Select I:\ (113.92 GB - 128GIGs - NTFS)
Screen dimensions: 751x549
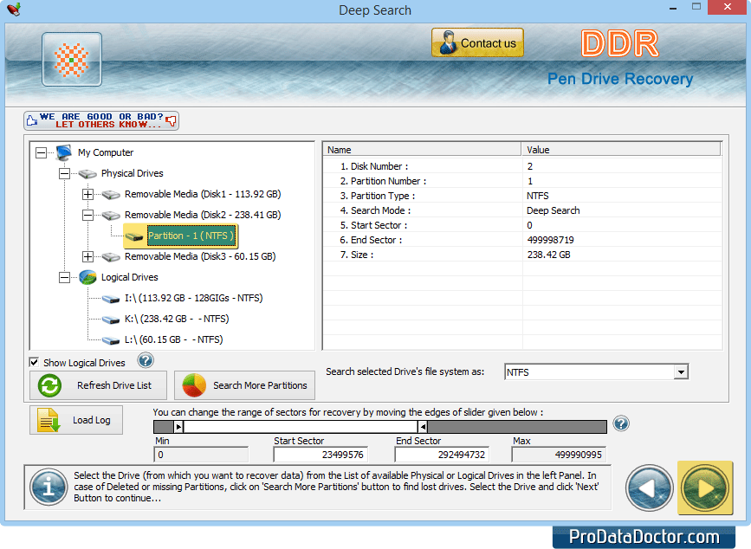click(x=193, y=298)
